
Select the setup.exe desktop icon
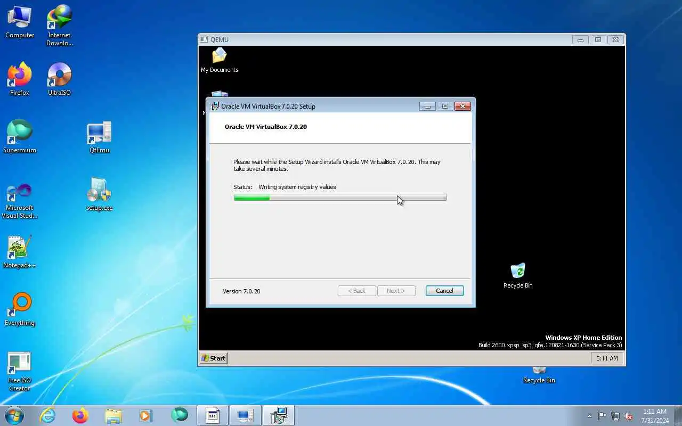(x=99, y=194)
